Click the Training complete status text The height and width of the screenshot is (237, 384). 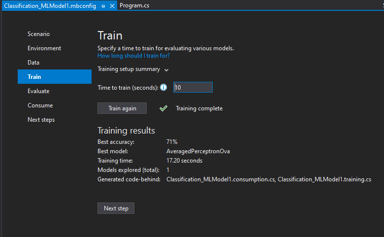click(x=199, y=108)
